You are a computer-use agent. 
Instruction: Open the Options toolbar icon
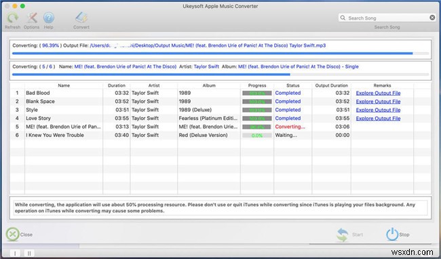(x=32, y=18)
